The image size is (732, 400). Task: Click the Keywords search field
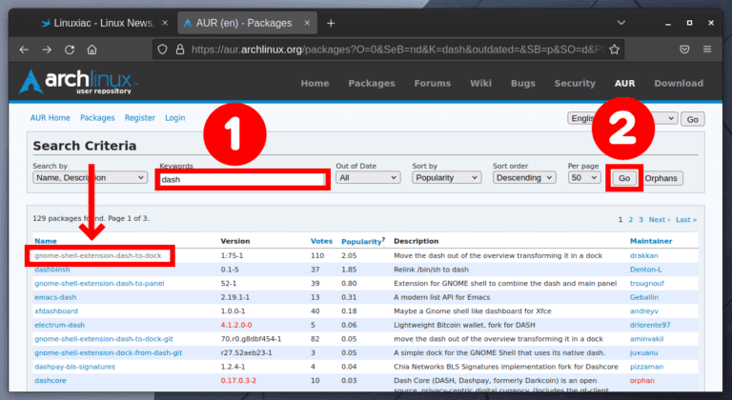[242, 179]
